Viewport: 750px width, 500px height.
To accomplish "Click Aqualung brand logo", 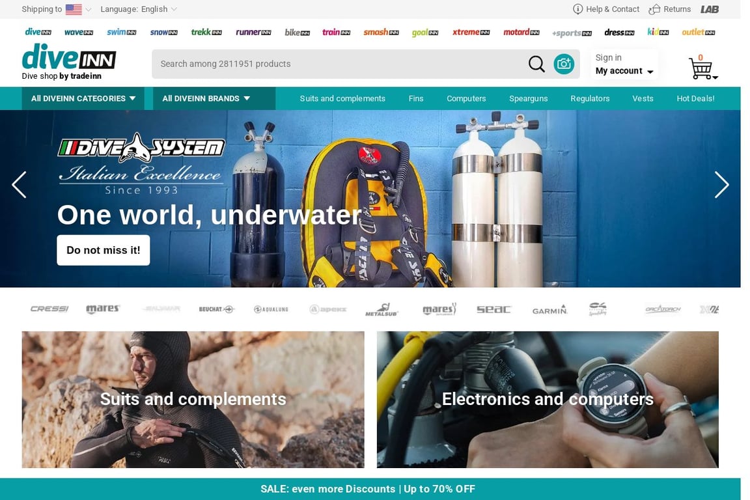I will click(x=271, y=309).
